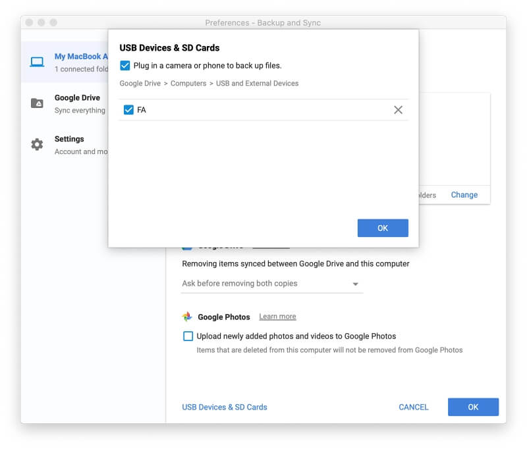527x449 pixels.
Task: Select the My MacBook tab in sidebar
Action: pyautogui.click(x=65, y=62)
